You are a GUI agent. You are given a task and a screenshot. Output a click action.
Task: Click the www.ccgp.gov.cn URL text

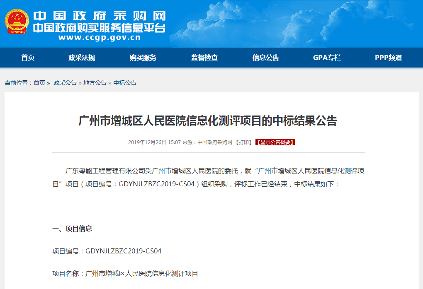(99, 37)
